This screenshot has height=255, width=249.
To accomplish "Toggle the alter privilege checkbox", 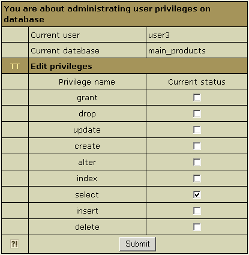I will pyautogui.click(x=197, y=163).
